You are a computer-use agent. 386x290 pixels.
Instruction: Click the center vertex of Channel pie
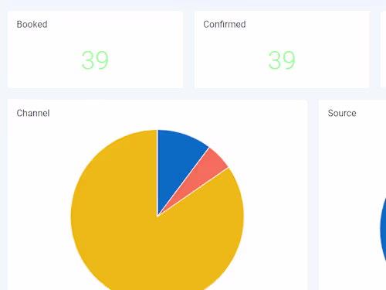[157, 216]
